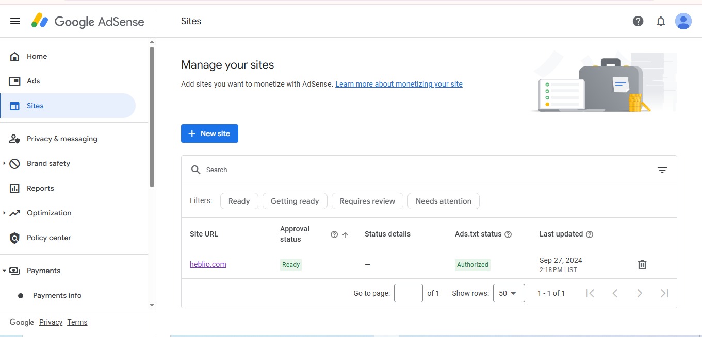Toggle the Needs attention filter chip
Image resolution: width=702 pixels, height=337 pixels.
(444, 201)
